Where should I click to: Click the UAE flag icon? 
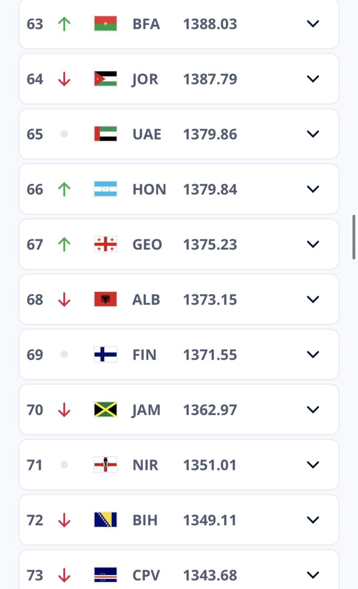105,134
